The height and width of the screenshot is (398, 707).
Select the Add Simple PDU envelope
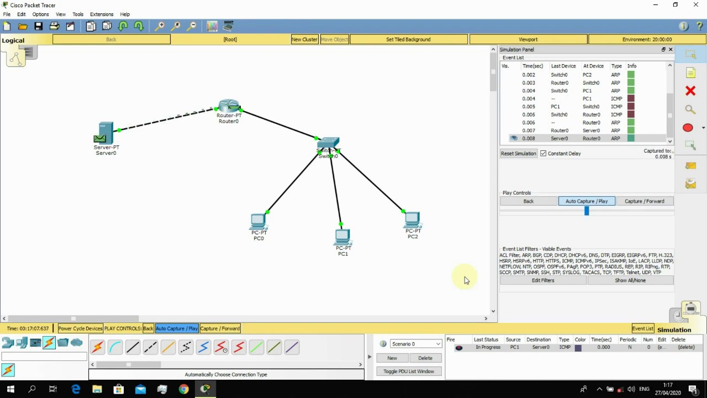pyautogui.click(x=690, y=165)
